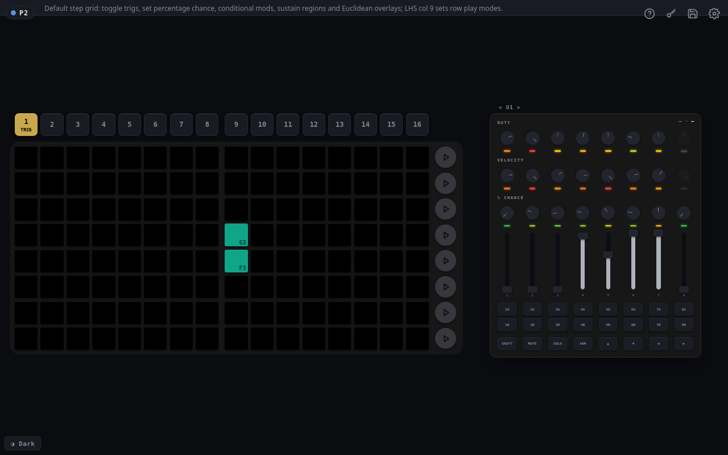Click fader 7 handle

[x=659, y=233]
